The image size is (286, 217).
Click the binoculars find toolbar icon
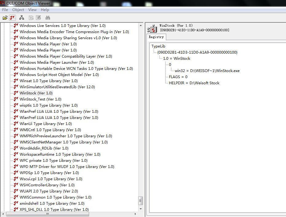tap(48, 18)
